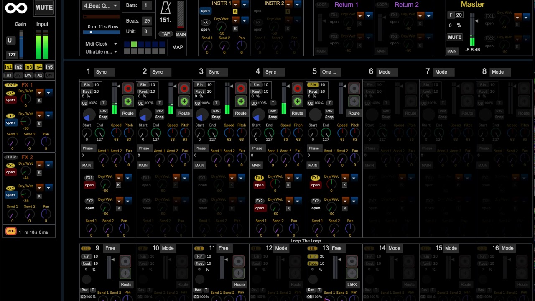Click the record circle on loop 13
535x301 pixels.
352,261
